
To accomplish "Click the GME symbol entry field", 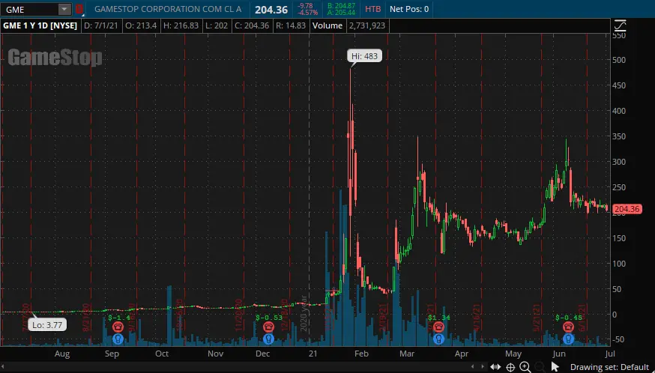I will (x=29, y=9).
